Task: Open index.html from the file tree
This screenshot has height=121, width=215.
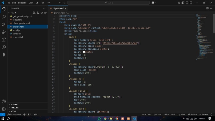Action: [x=18, y=20]
